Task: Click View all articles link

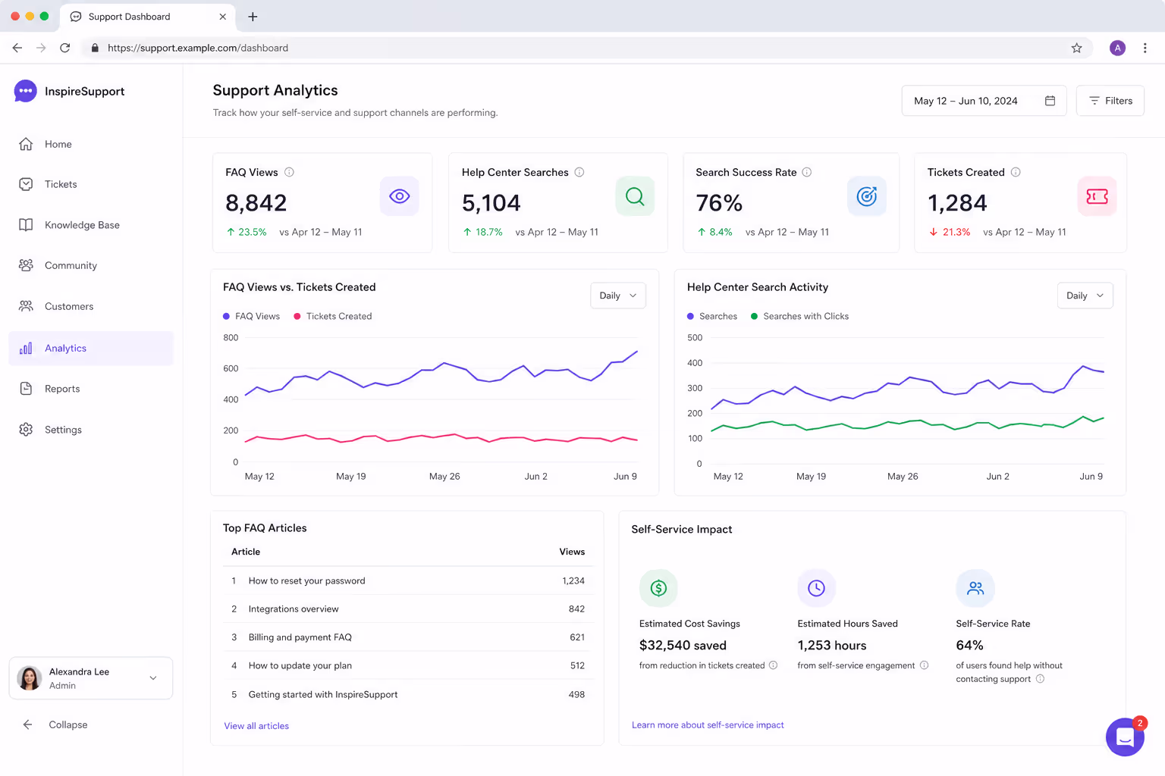Action: [x=256, y=726]
